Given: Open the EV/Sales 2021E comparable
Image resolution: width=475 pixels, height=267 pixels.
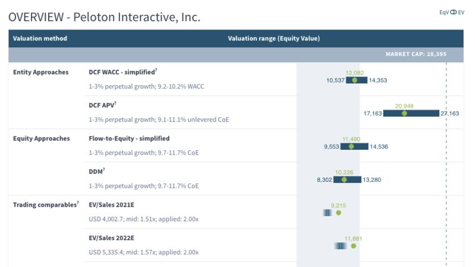Looking at the screenshot, I should coord(111,205).
